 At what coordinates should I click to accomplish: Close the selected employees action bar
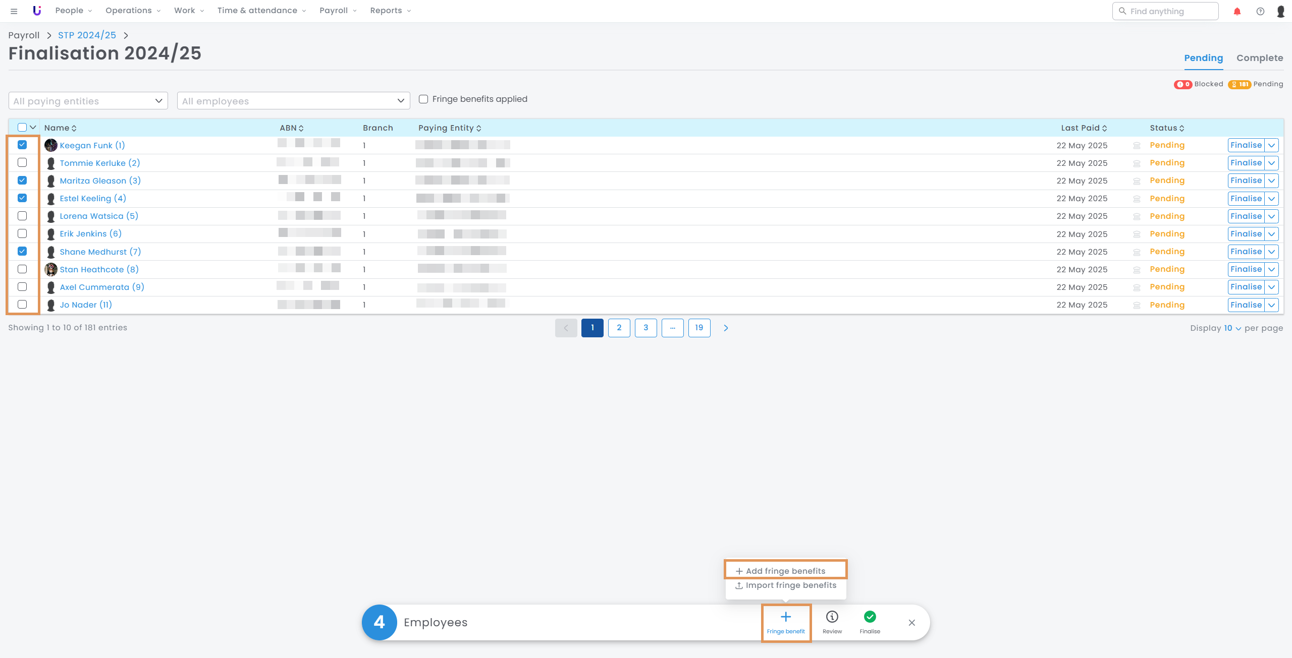(911, 623)
